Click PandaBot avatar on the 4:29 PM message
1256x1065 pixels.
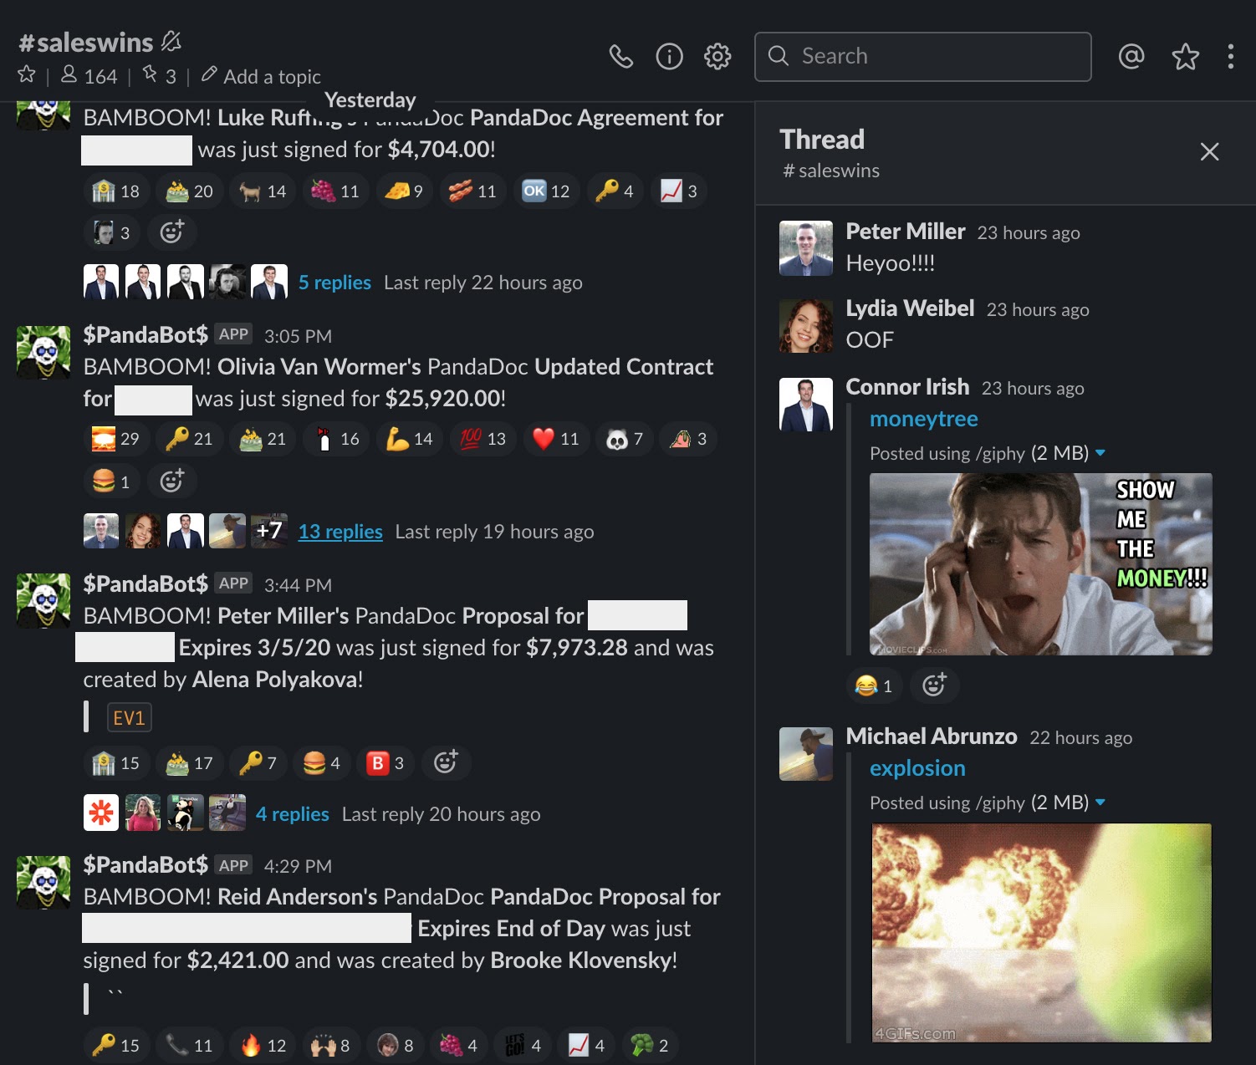pos(43,881)
